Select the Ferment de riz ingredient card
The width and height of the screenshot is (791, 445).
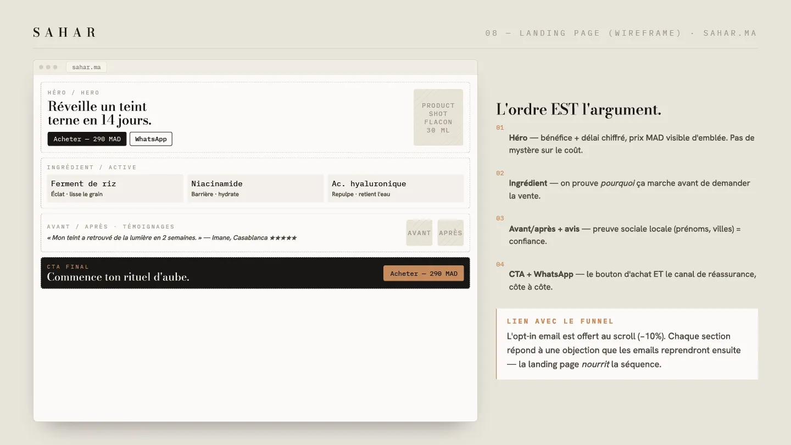(115, 188)
